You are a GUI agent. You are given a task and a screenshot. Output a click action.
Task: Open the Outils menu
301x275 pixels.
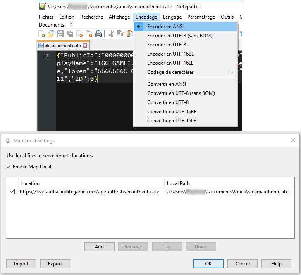(x=227, y=17)
